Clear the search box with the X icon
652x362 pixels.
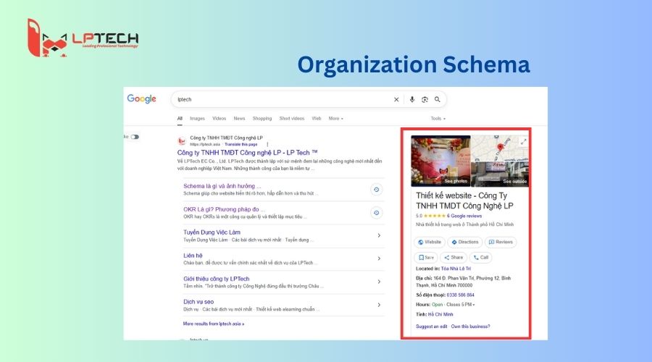396,99
